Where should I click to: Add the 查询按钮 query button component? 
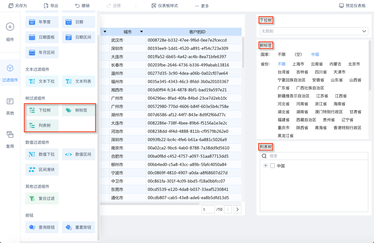click(x=42, y=227)
